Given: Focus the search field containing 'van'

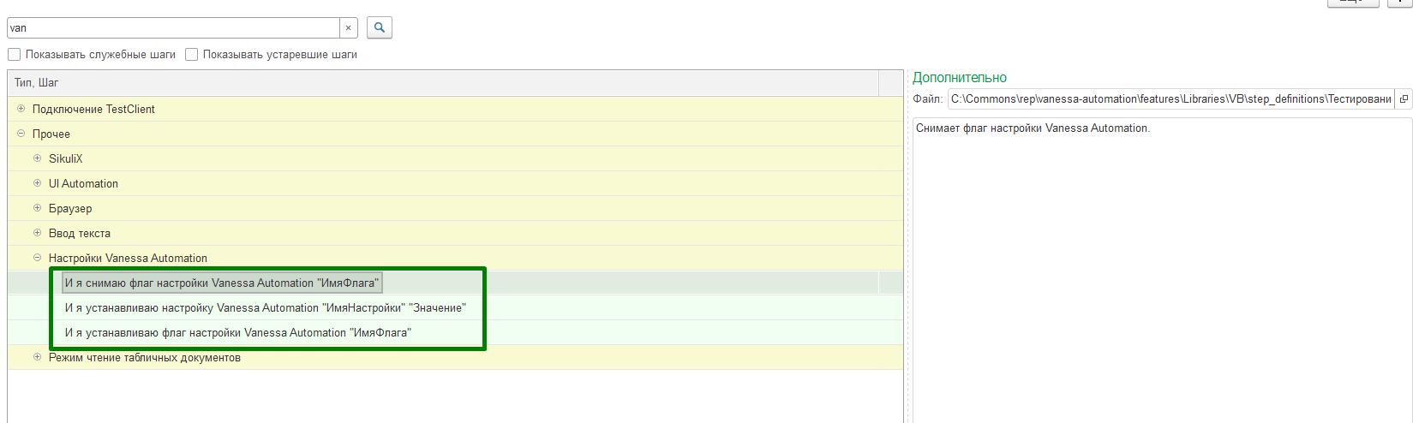Looking at the screenshot, I should tap(174, 28).
